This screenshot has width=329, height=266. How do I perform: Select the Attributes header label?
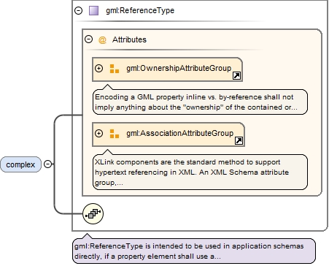[x=129, y=39]
